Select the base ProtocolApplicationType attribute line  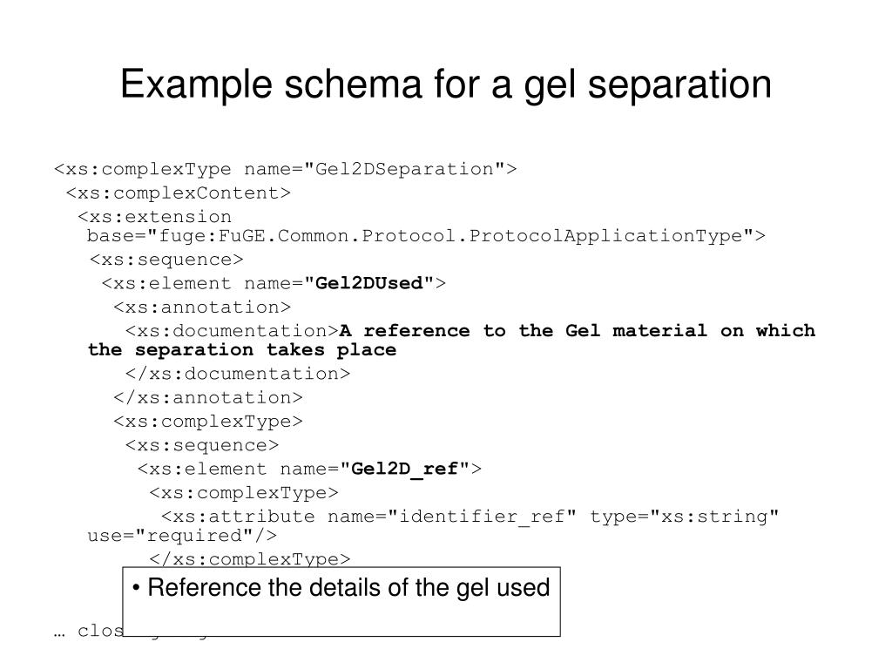tap(426, 235)
